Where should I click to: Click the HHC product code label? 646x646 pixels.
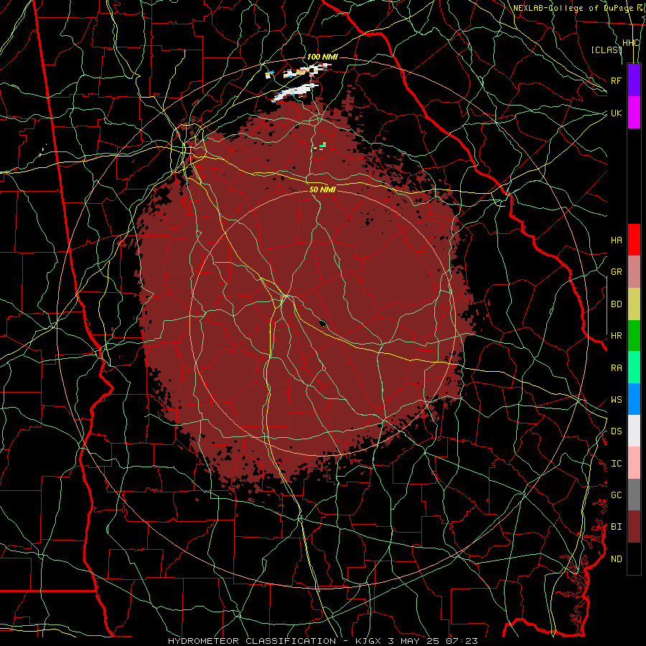(x=631, y=43)
